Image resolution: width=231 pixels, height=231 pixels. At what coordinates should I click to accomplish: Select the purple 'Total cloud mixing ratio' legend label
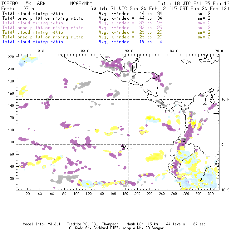click(33, 23)
